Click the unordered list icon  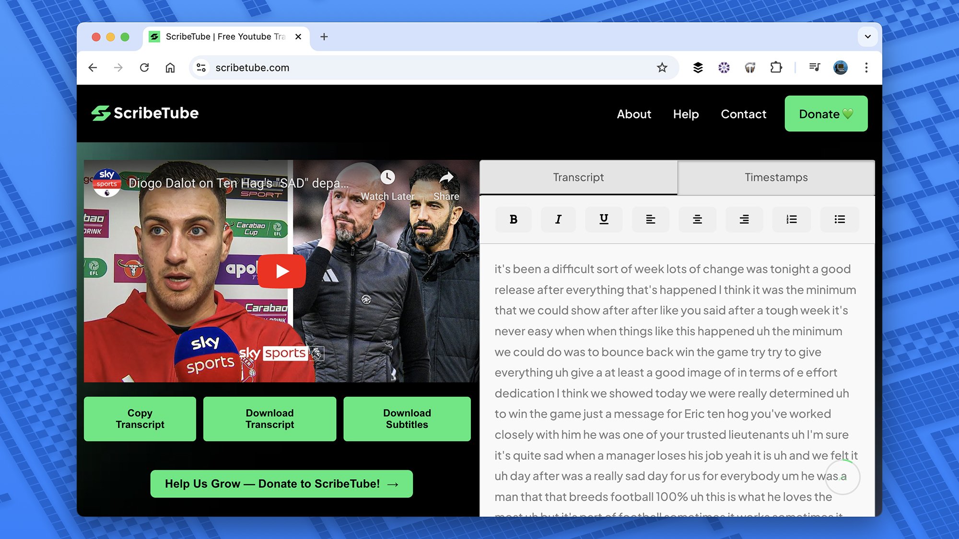(840, 219)
